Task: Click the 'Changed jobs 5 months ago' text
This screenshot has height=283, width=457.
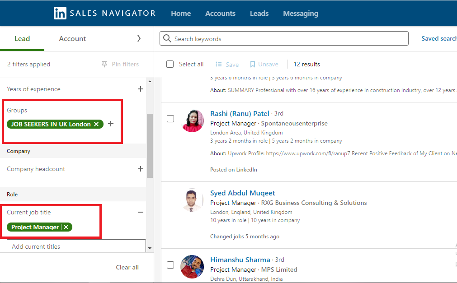Action: [245, 237]
